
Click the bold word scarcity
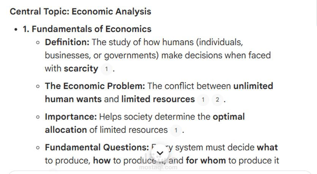click(x=81, y=69)
